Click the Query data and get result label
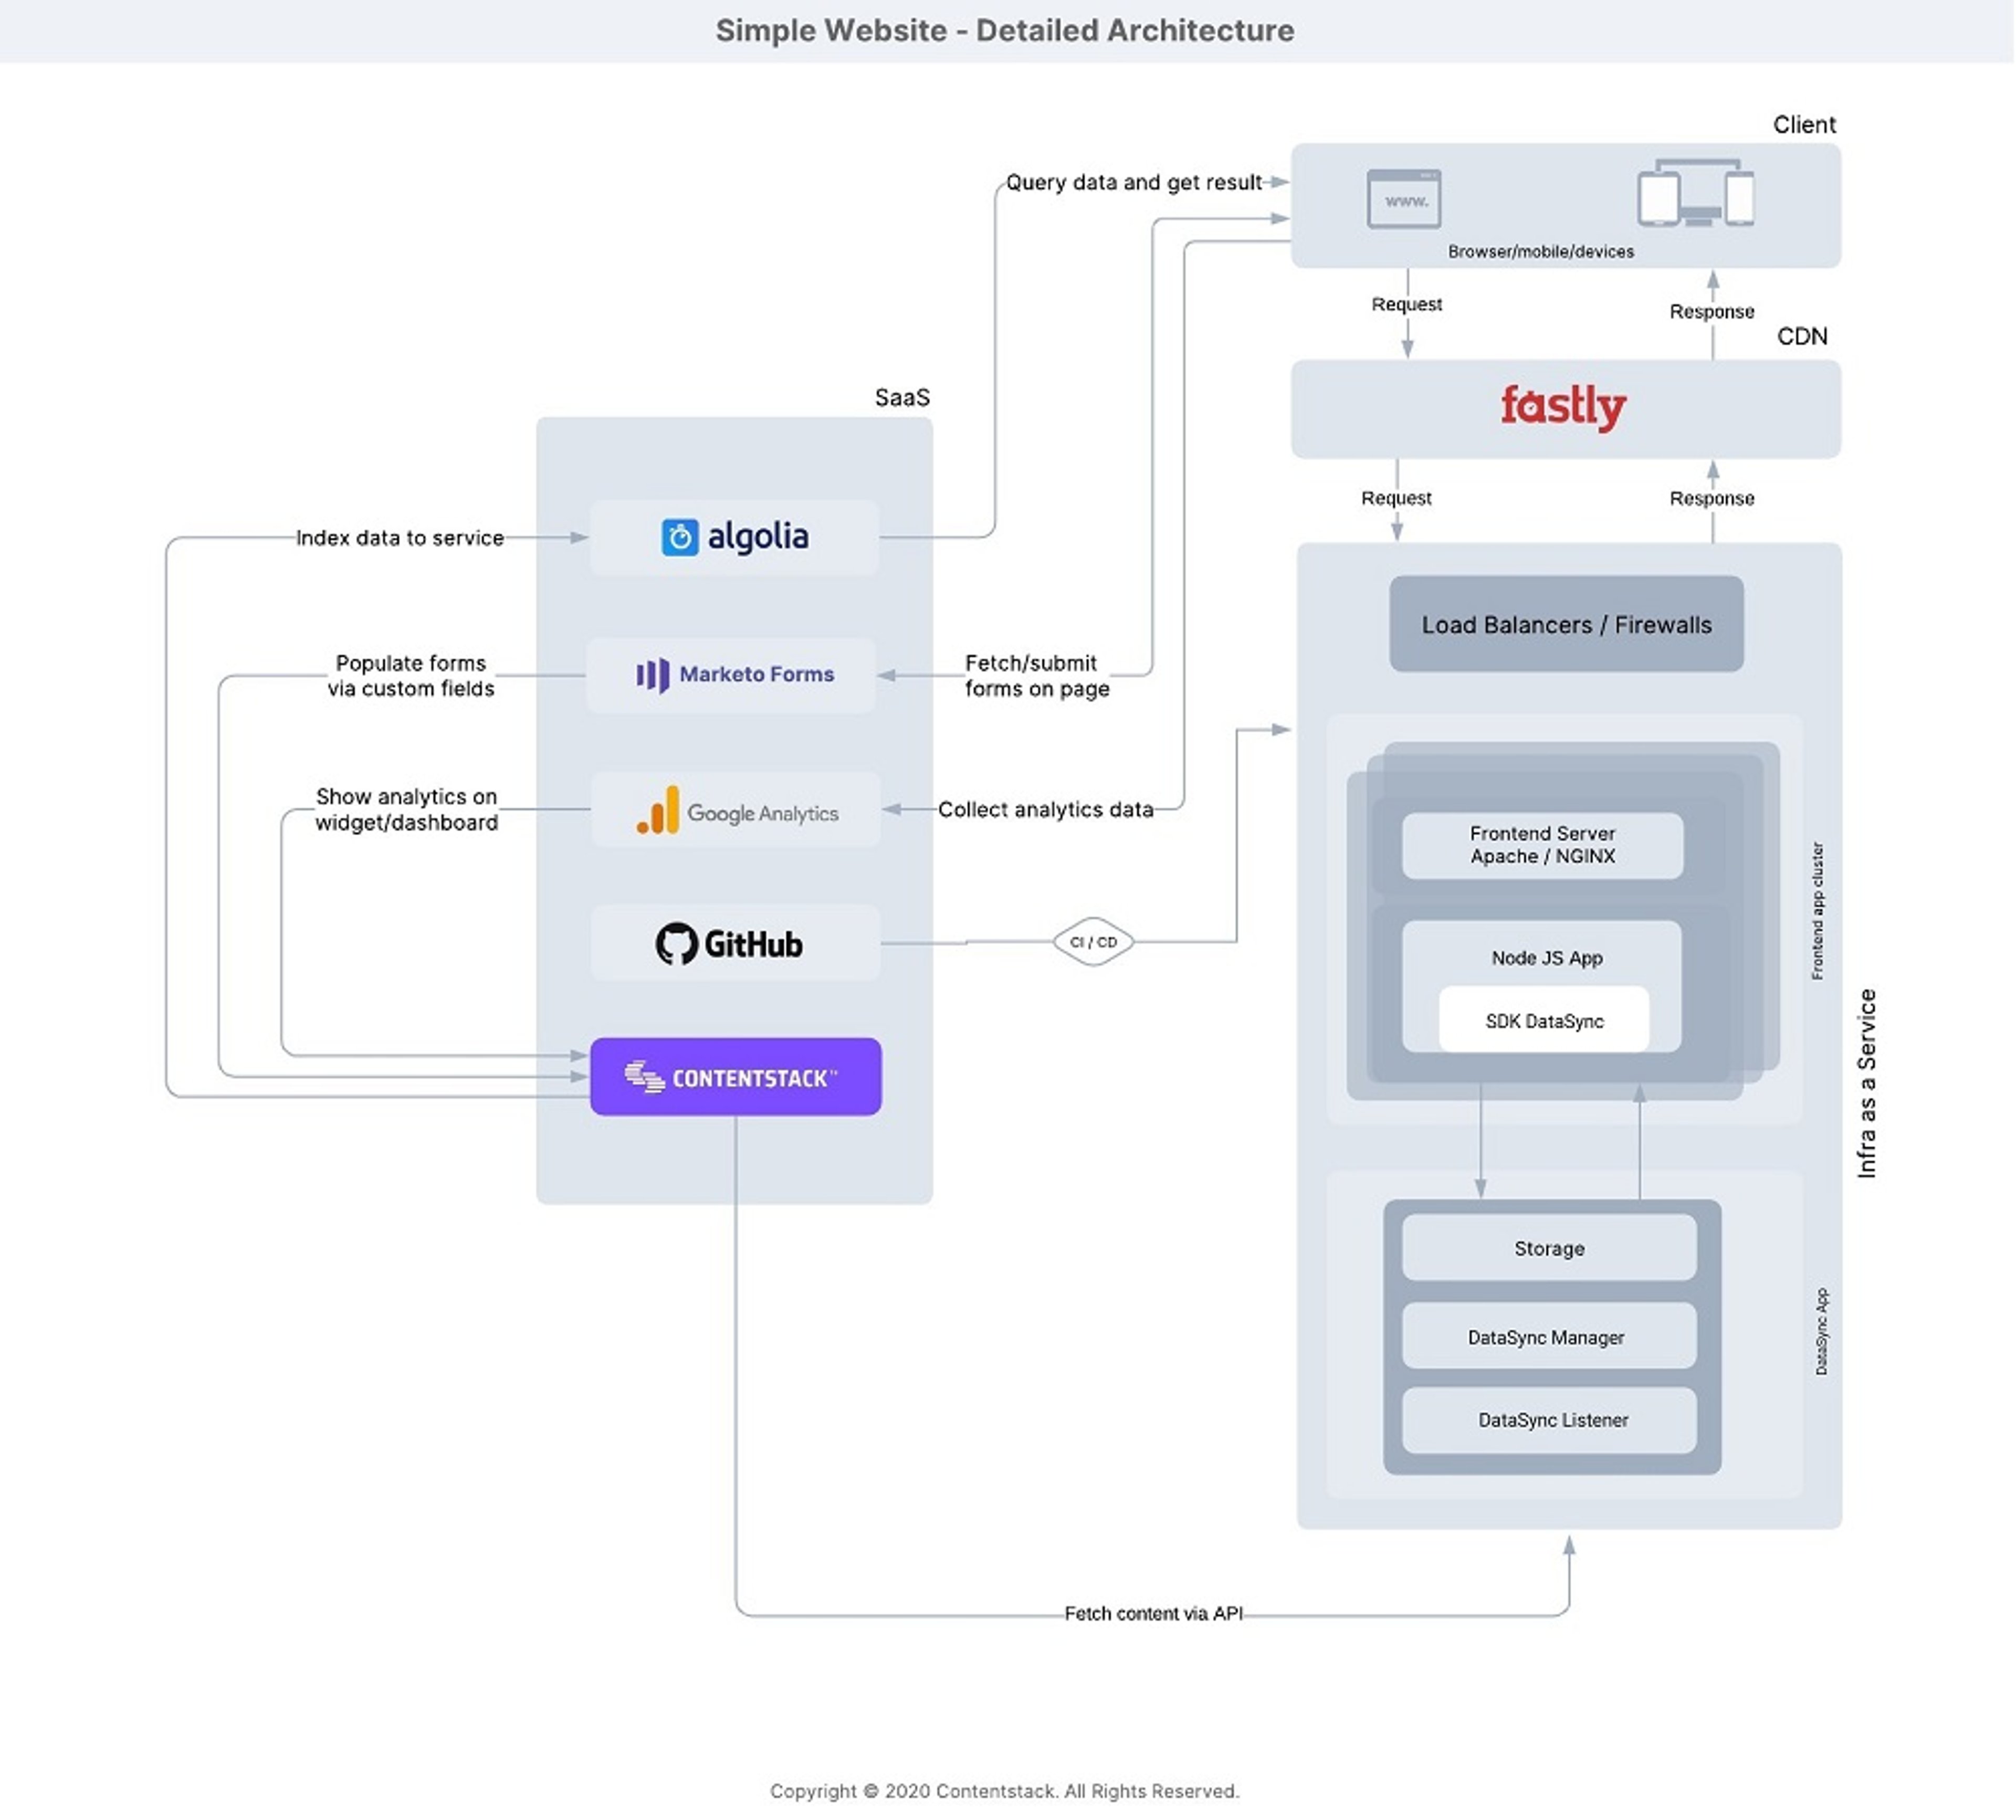The image size is (2016, 1820). coord(1134,182)
